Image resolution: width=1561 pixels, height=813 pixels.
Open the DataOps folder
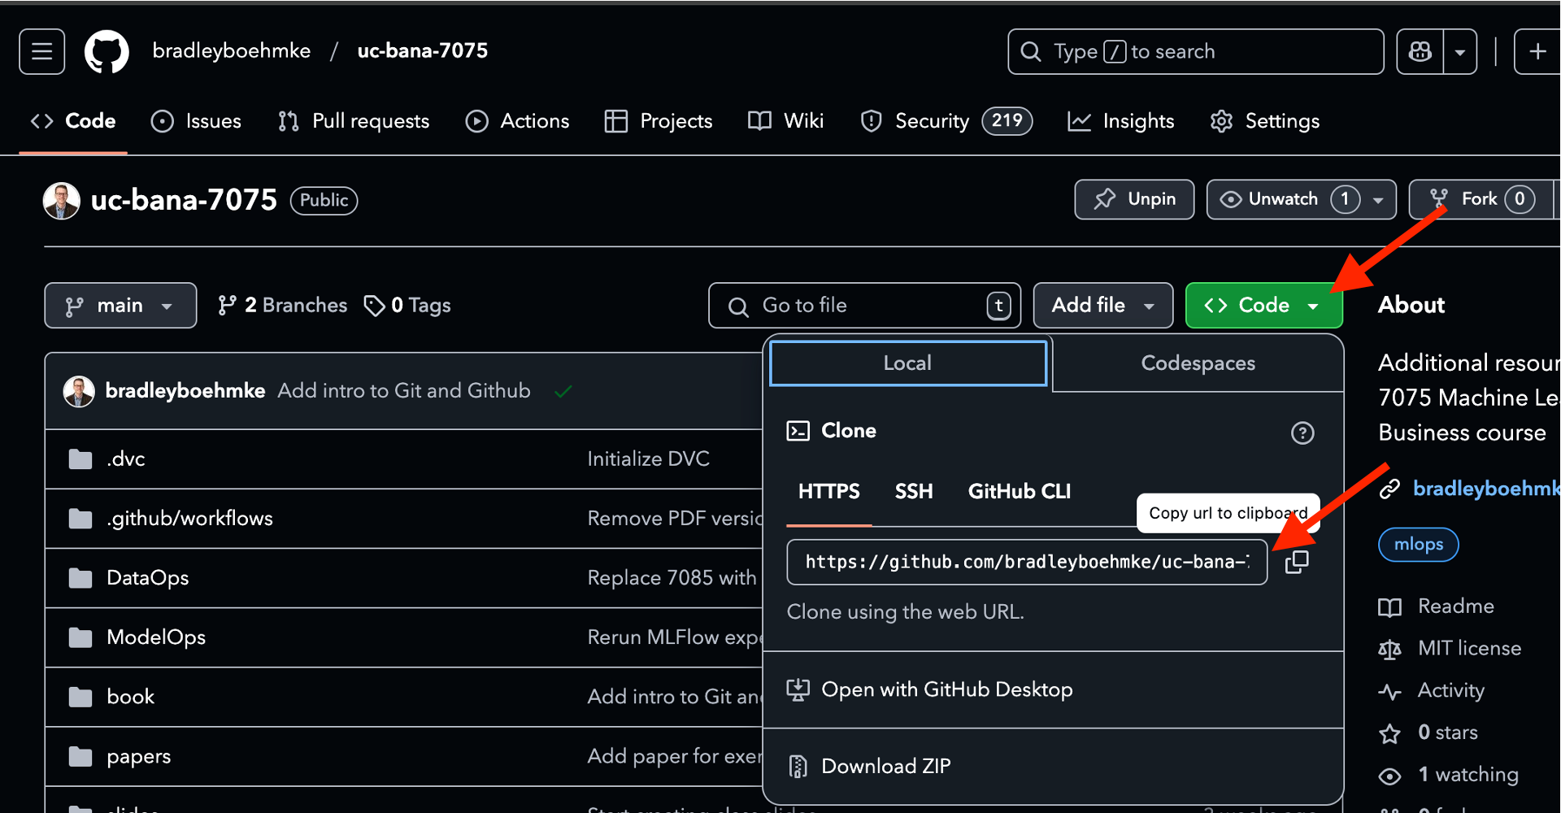[x=148, y=578]
